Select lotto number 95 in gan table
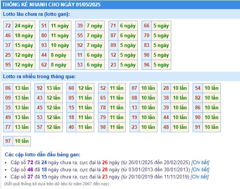The height and width of the screenshot is (189, 240). pos(8,65)
